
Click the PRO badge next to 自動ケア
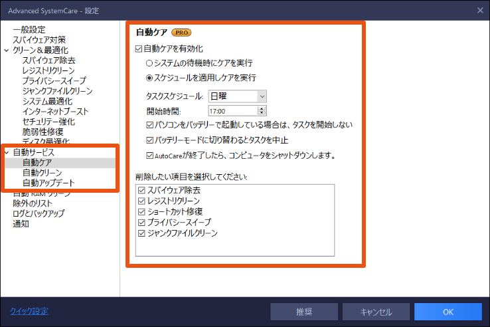tap(181, 32)
